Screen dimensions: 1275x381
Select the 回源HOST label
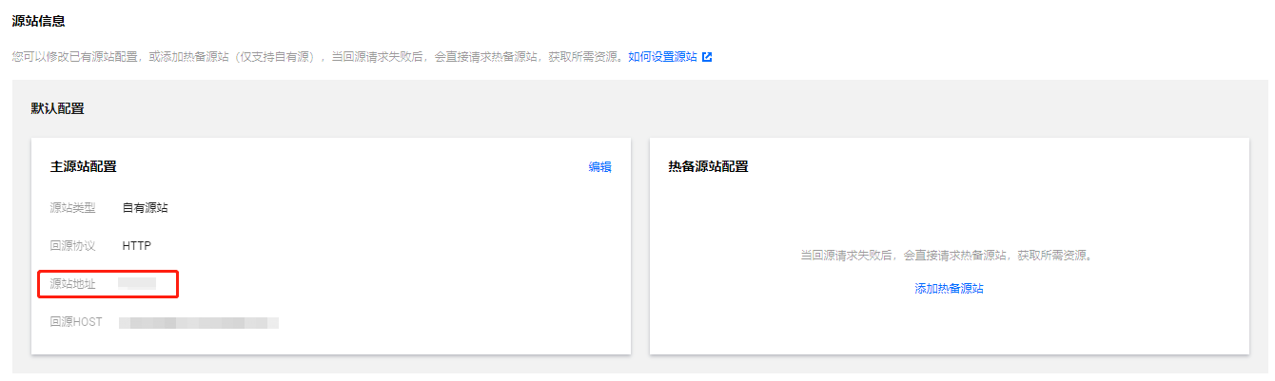(76, 322)
